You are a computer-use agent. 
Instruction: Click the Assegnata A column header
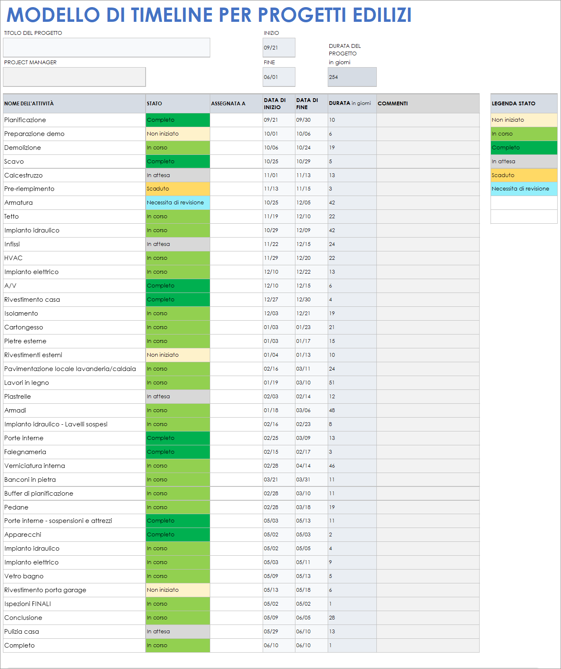pyautogui.click(x=236, y=104)
